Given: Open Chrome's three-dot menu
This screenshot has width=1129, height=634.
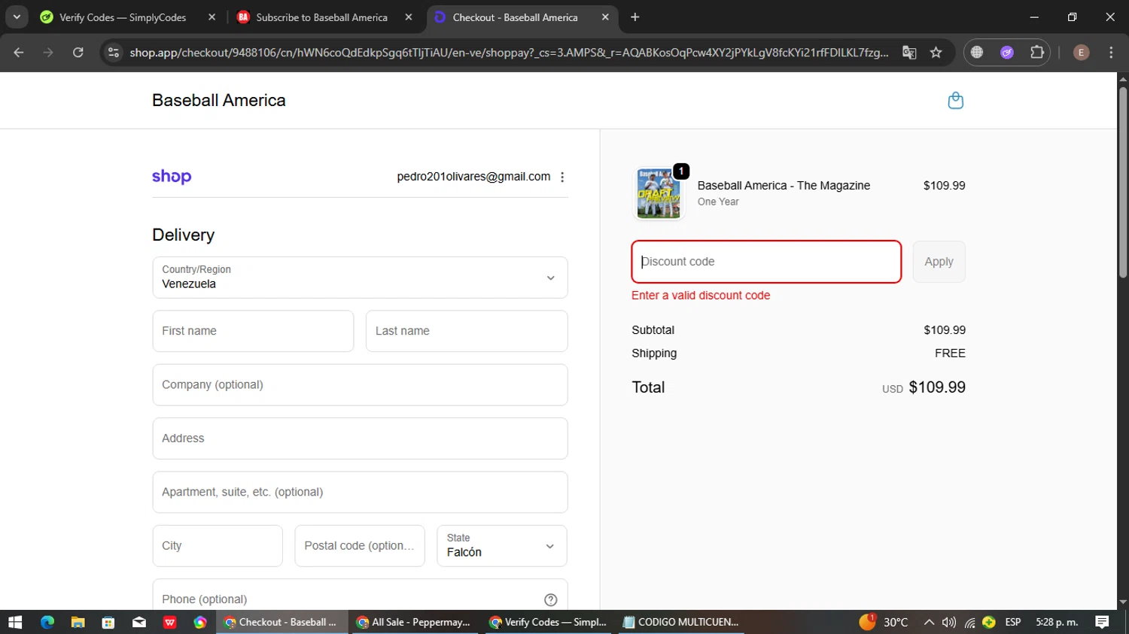Looking at the screenshot, I should pyautogui.click(x=1111, y=53).
